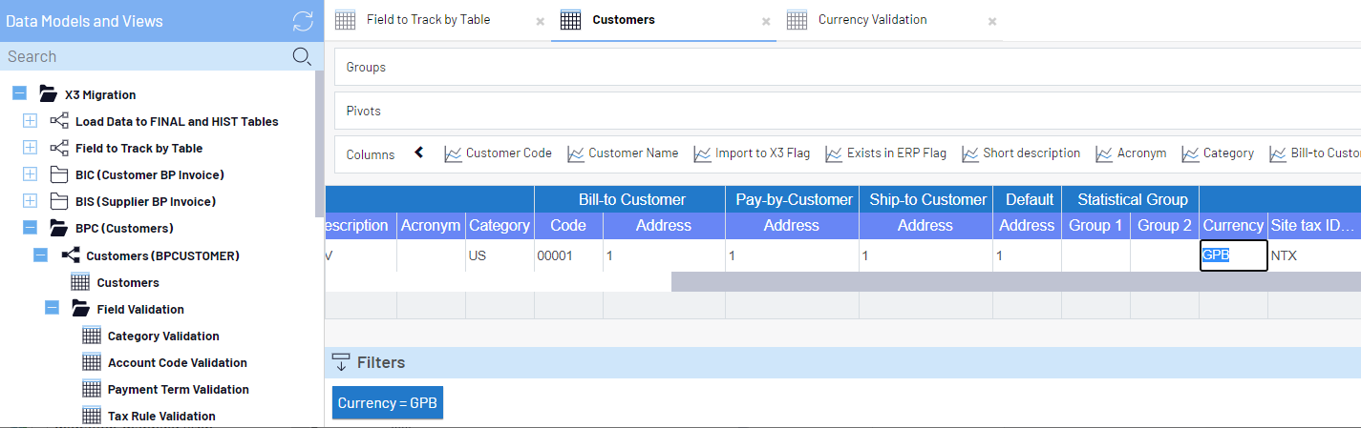Viewport: 1361px width, 428px height.
Task: Click the refresh icon in Data Models header
Action: 303,21
